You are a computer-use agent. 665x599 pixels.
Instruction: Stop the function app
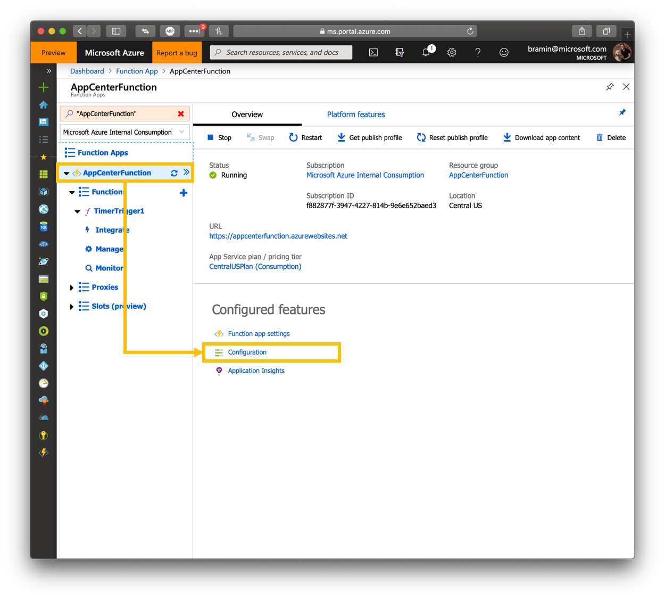[219, 137]
